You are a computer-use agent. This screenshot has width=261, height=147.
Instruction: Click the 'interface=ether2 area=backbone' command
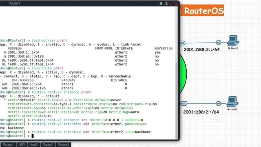coord(121,132)
